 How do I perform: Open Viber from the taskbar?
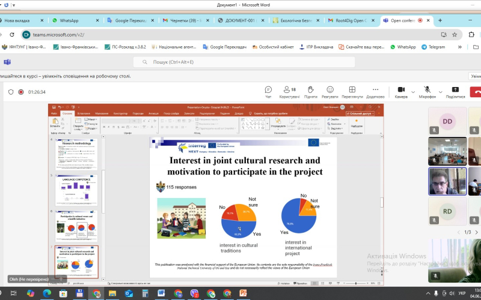click(194, 293)
